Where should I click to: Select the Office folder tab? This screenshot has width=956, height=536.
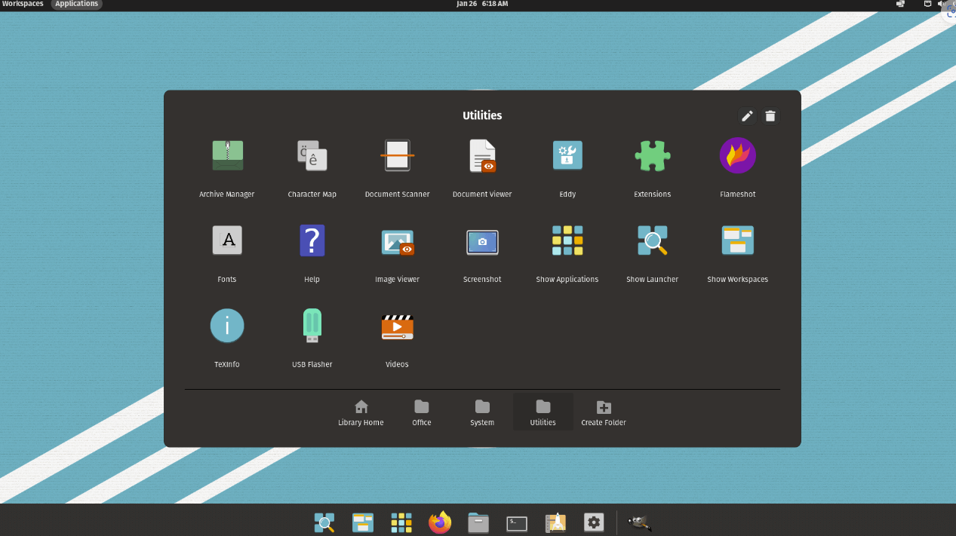[x=422, y=412]
